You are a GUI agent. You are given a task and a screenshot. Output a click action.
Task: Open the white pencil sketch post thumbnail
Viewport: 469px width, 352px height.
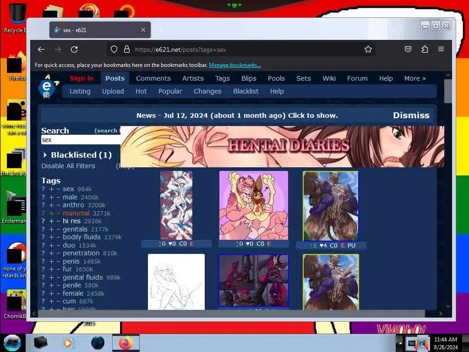point(176,282)
